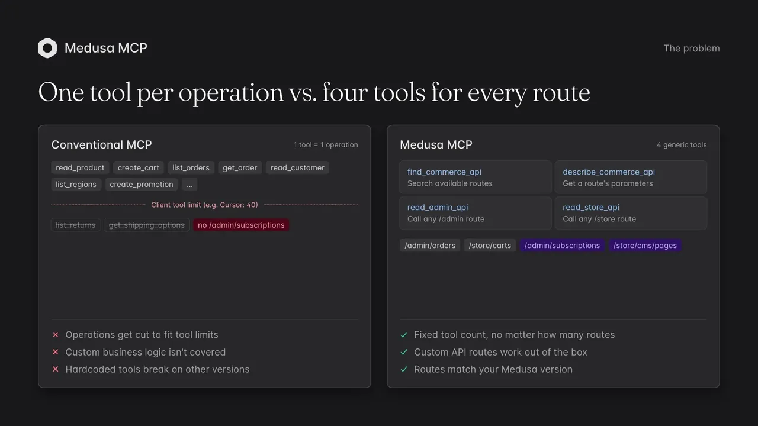Click the 'Medusa MCP' right card title
Image resolution: width=758 pixels, height=426 pixels.
(x=436, y=144)
